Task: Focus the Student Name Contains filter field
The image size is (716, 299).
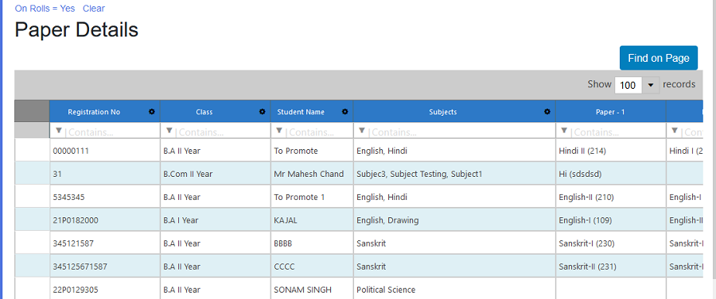Action: 317,132
